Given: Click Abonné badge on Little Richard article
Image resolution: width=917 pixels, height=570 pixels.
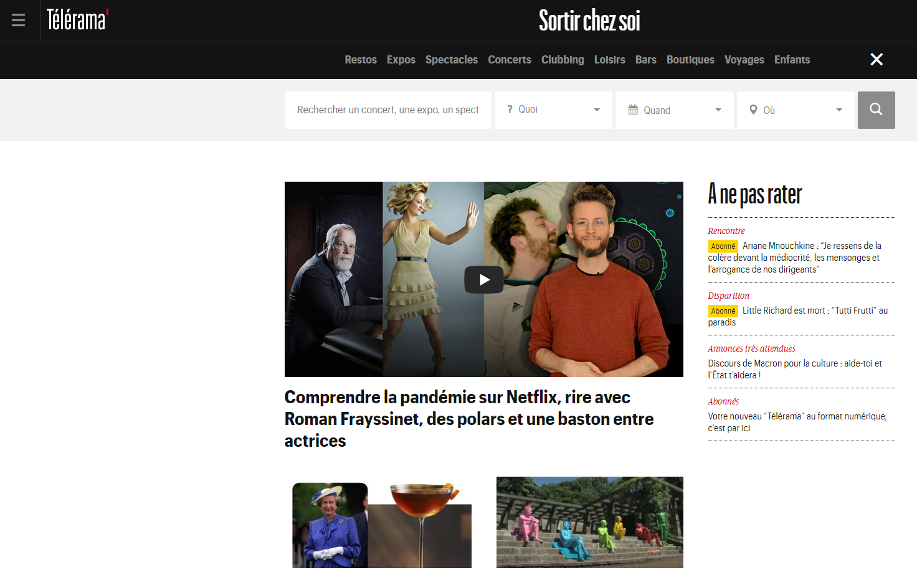Looking at the screenshot, I should 723,311.
